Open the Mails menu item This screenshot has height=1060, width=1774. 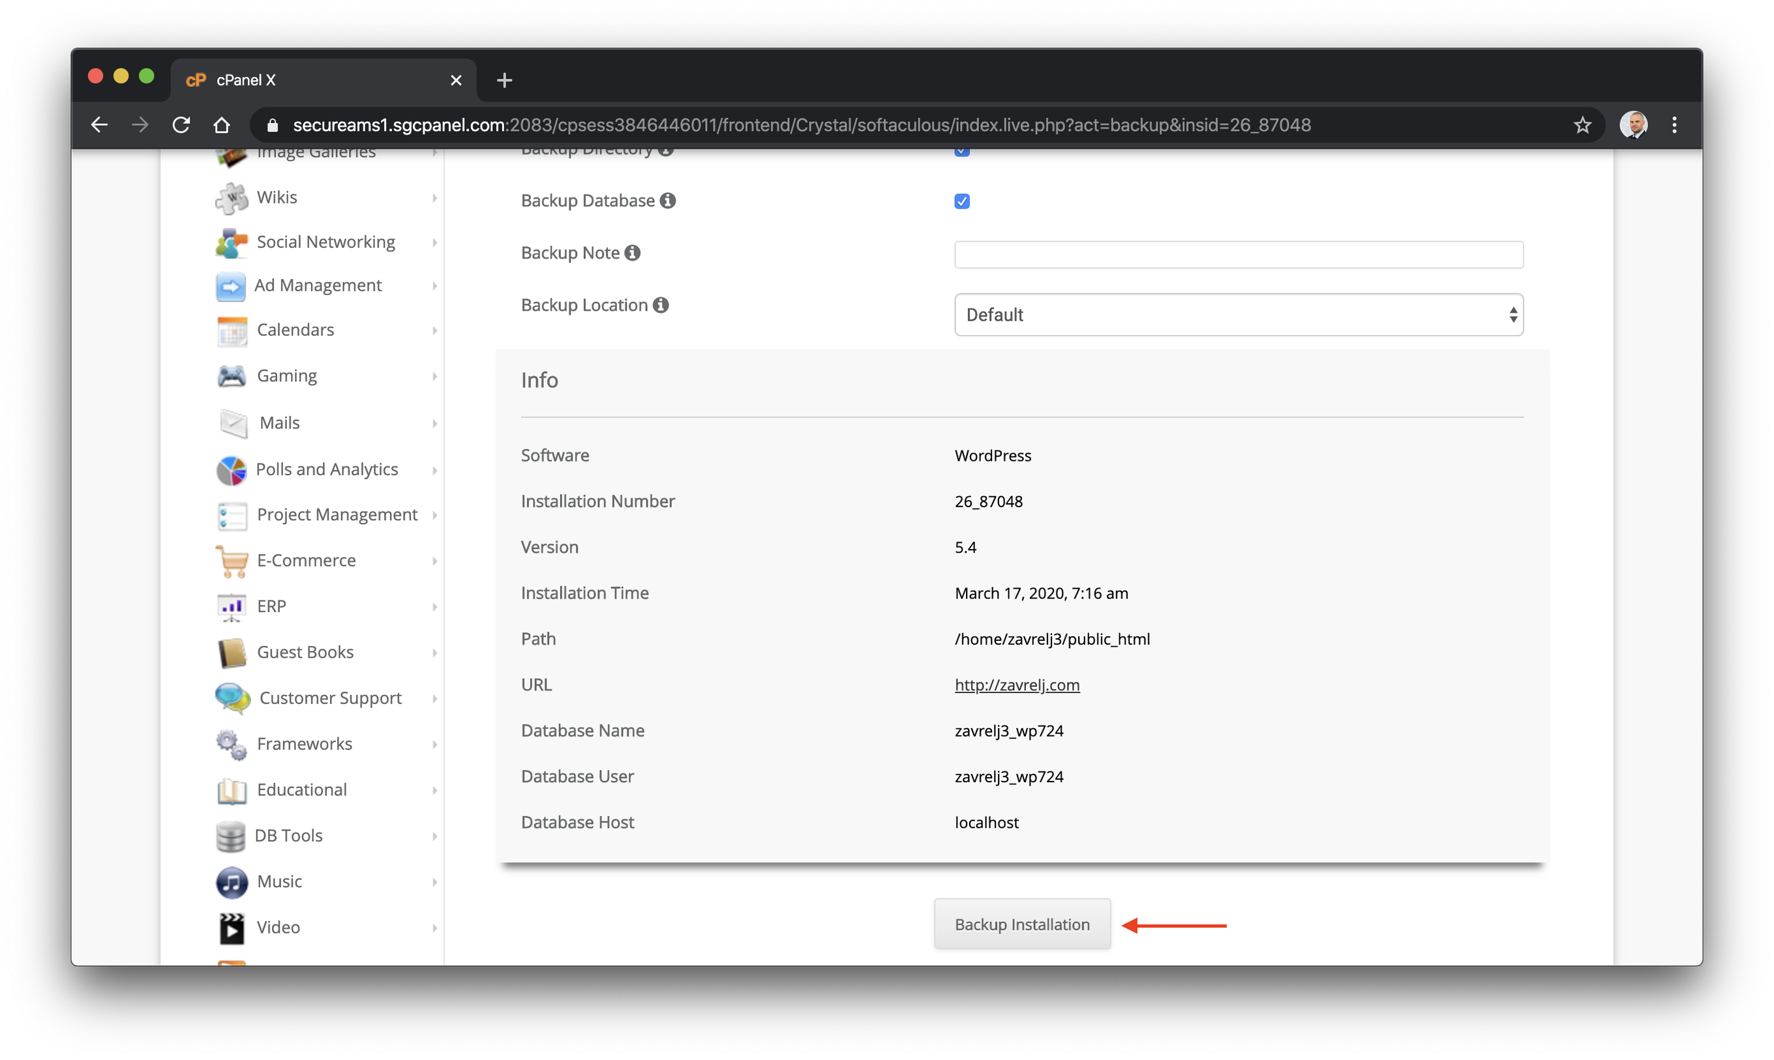pos(279,423)
